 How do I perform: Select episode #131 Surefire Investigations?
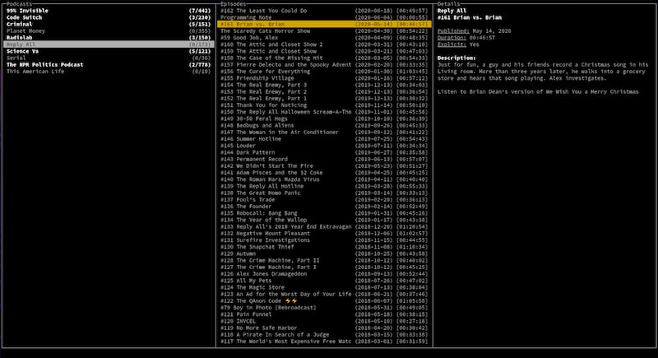324,240
